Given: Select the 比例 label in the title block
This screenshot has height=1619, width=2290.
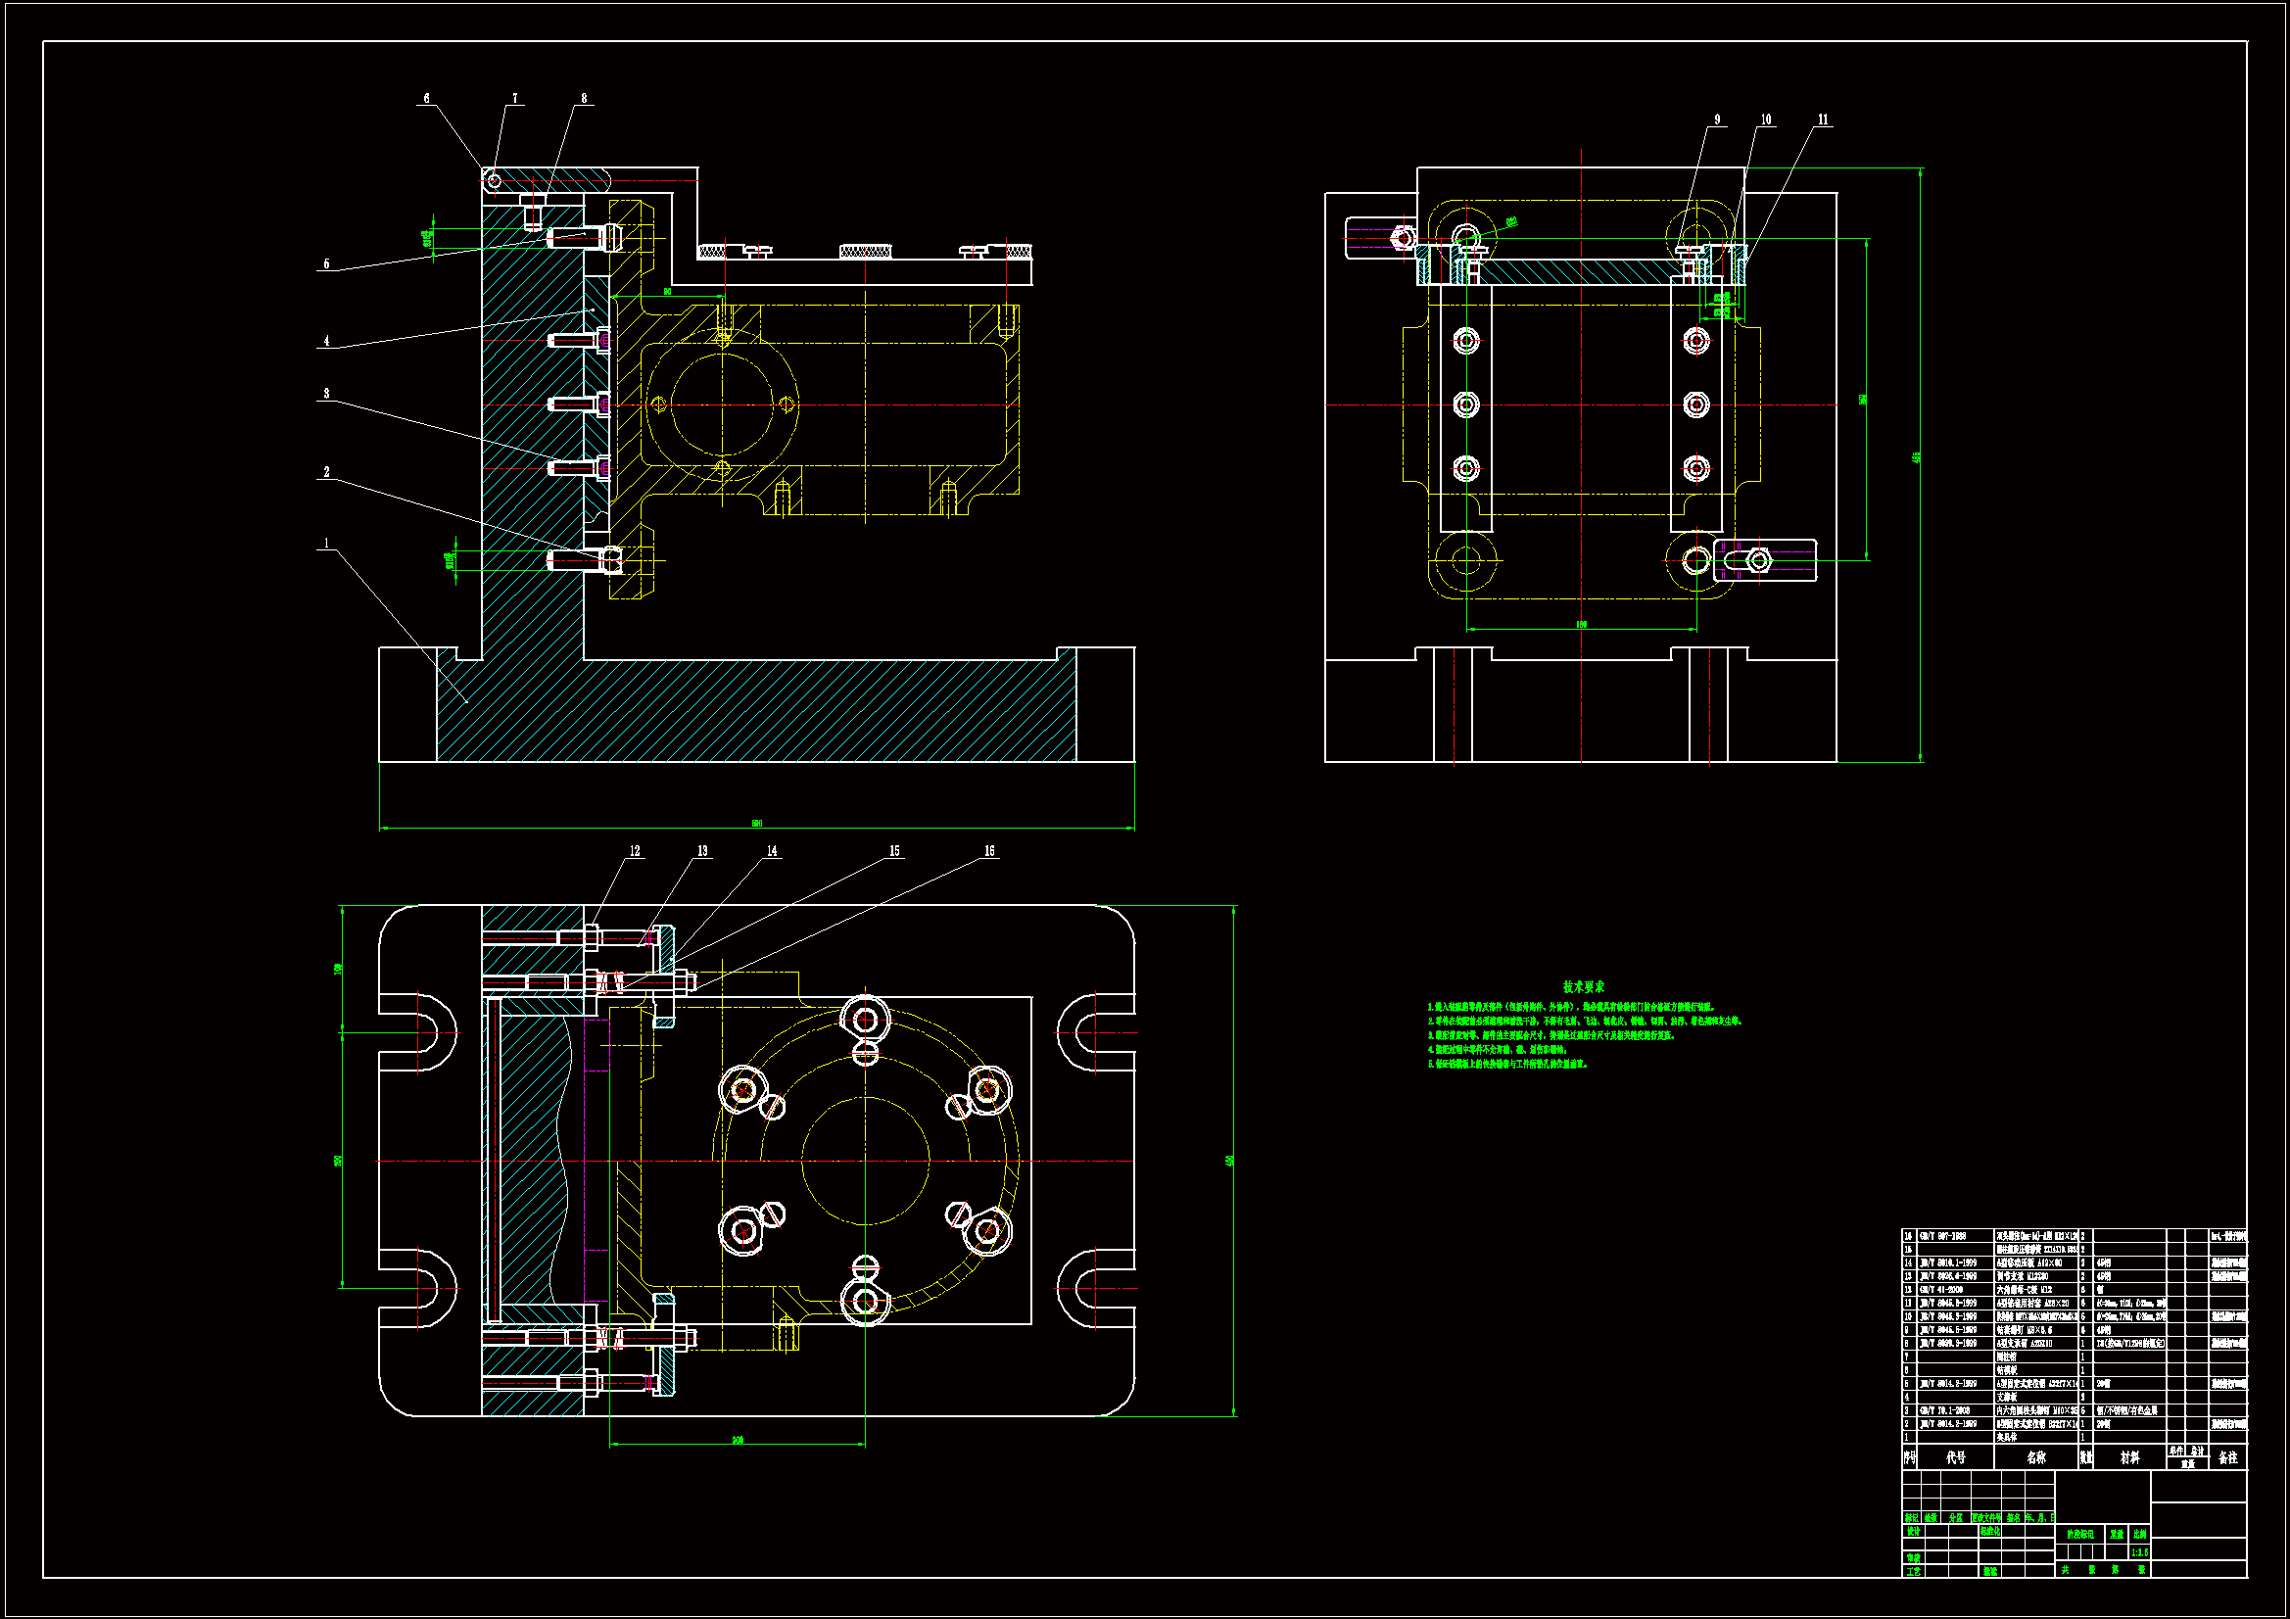Looking at the screenshot, I should click(x=2139, y=1534).
